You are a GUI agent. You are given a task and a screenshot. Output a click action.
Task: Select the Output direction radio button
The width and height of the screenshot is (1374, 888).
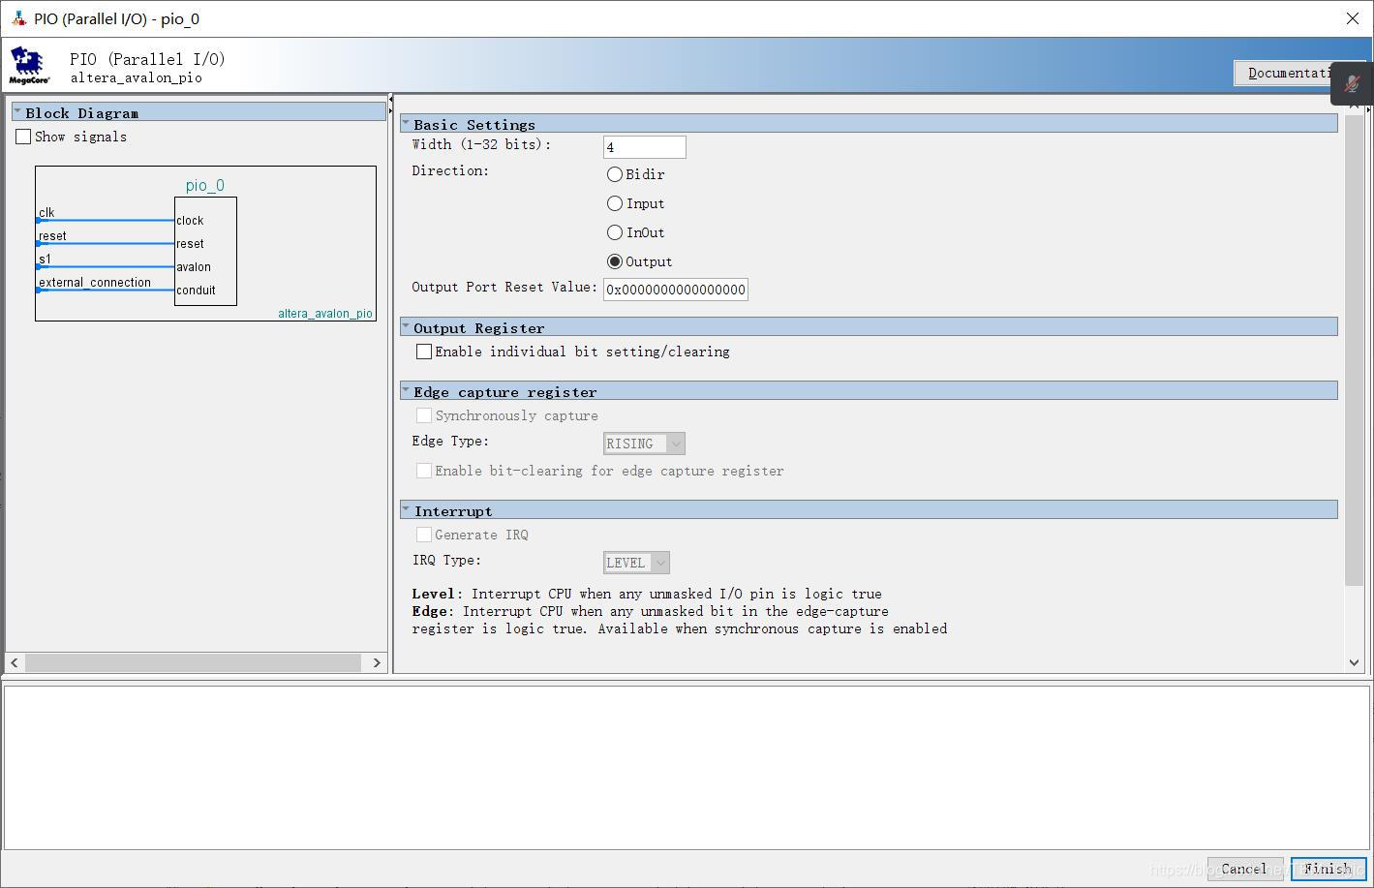point(615,261)
